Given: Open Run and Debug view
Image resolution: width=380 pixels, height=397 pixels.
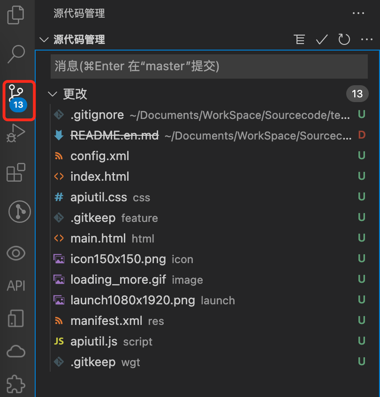Looking at the screenshot, I should (x=16, y=133).
